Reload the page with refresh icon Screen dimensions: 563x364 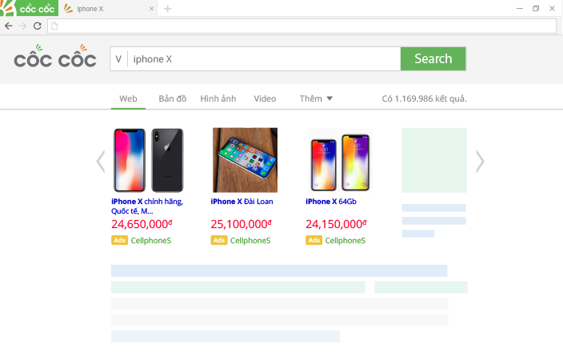[37, 26]
